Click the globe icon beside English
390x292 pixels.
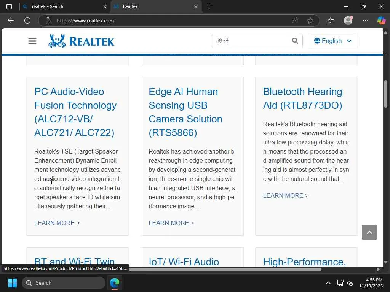tap(317, 41)
